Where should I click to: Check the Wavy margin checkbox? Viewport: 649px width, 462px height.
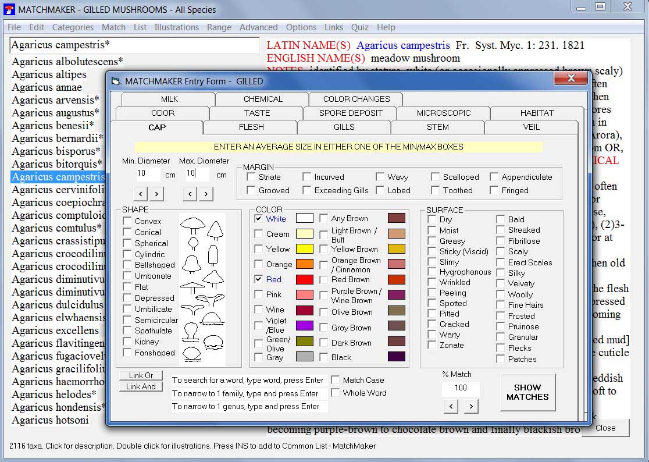coord(380,177)
